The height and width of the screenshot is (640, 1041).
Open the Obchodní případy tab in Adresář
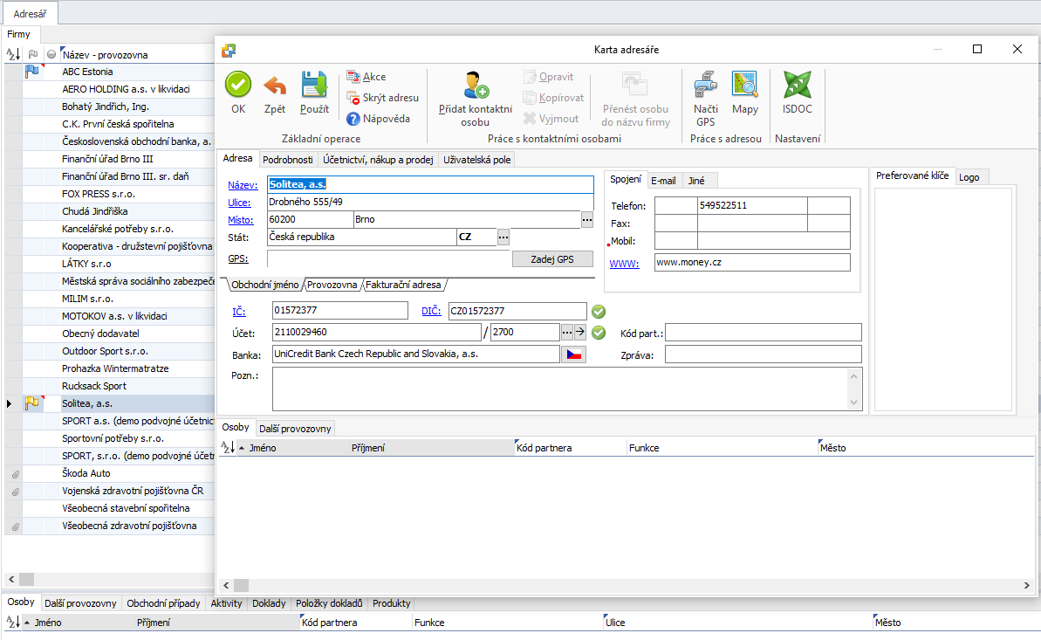click(163, 603)
